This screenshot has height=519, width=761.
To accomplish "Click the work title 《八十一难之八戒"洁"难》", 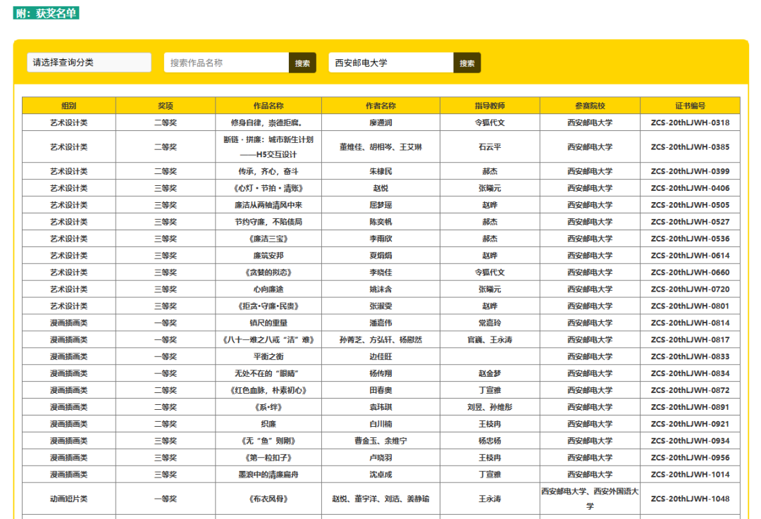I will [x=268, y=340].
